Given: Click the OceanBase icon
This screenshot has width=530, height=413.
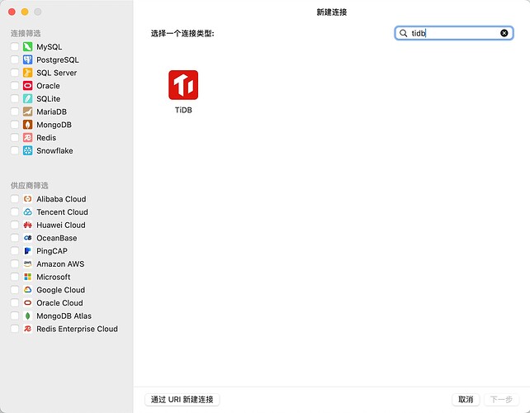Looking at the screenshot, I should [28, 238].
